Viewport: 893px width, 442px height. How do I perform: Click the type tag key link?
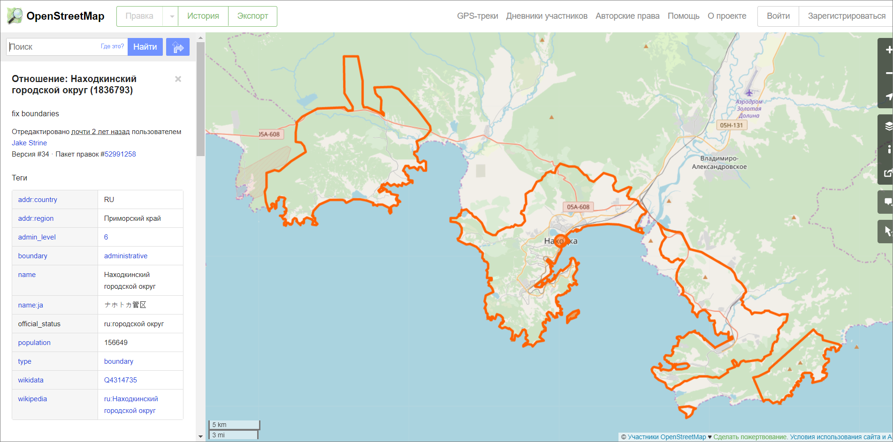24,361
